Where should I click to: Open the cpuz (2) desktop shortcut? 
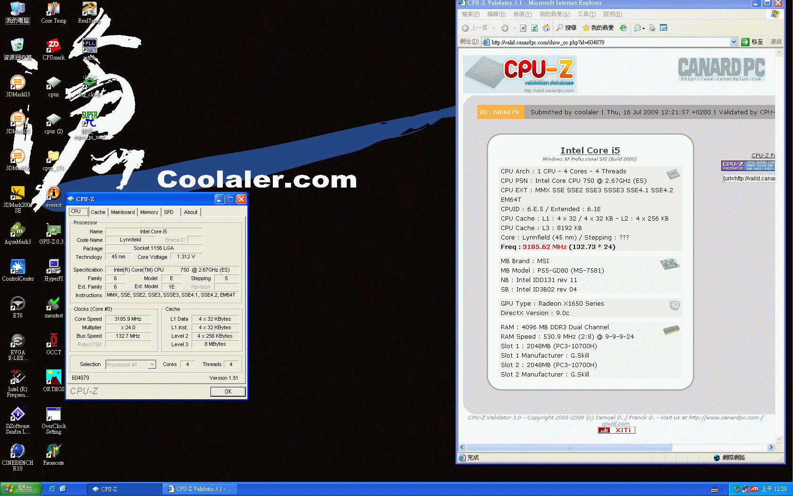[x=53, y=123]
